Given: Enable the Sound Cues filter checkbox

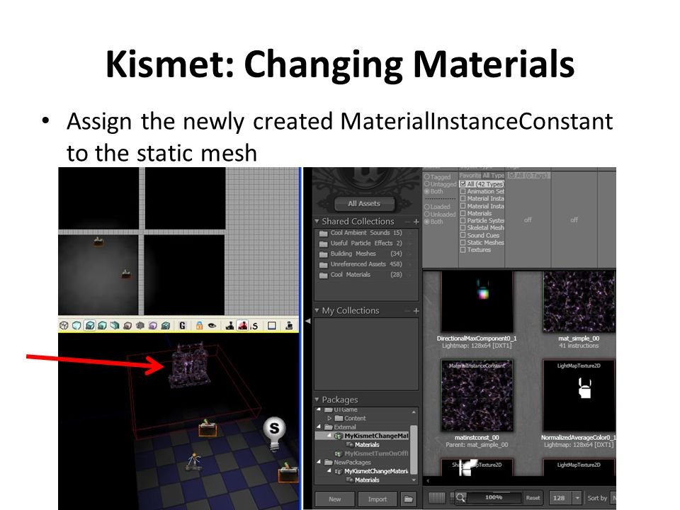Looking at the screenshot, I should (x=463, y=235).
